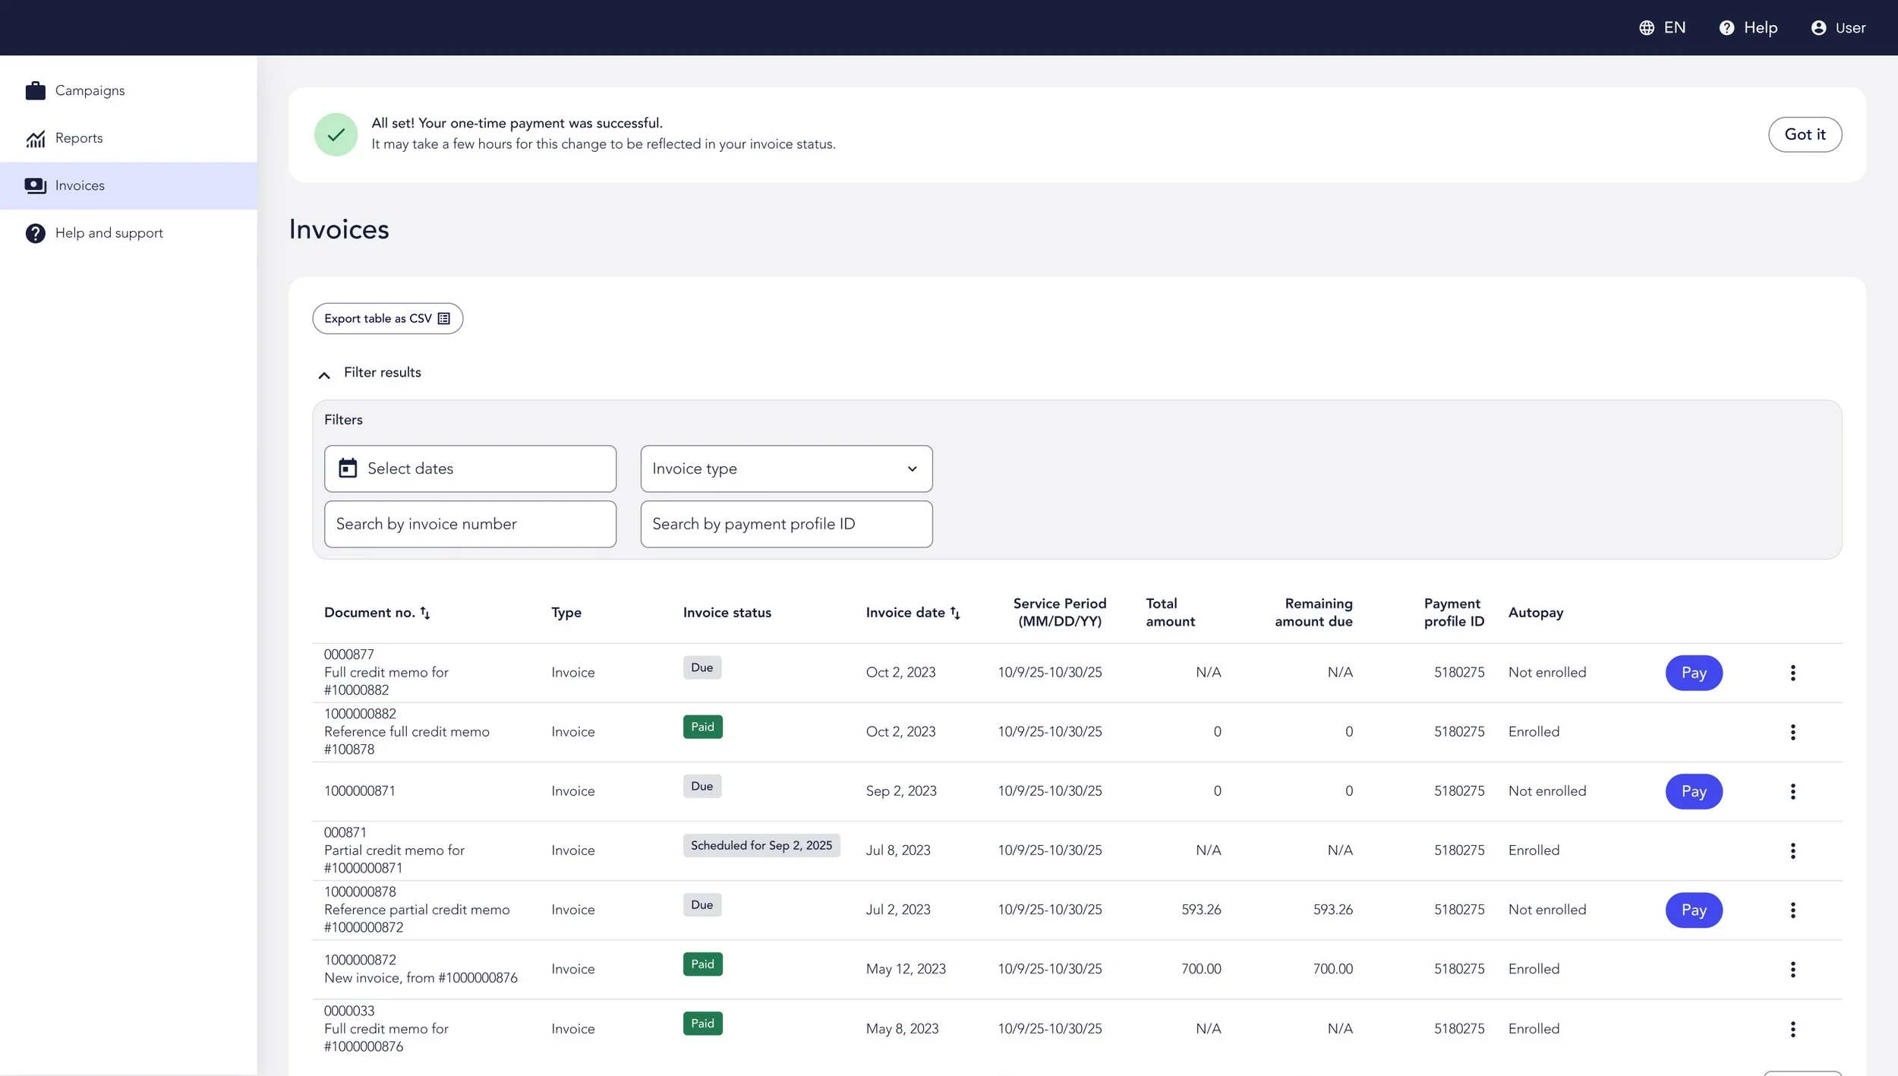The image size is (1898, 1076).
Task: Sort by Invoice date arrows icon
Action: [955, 613]
